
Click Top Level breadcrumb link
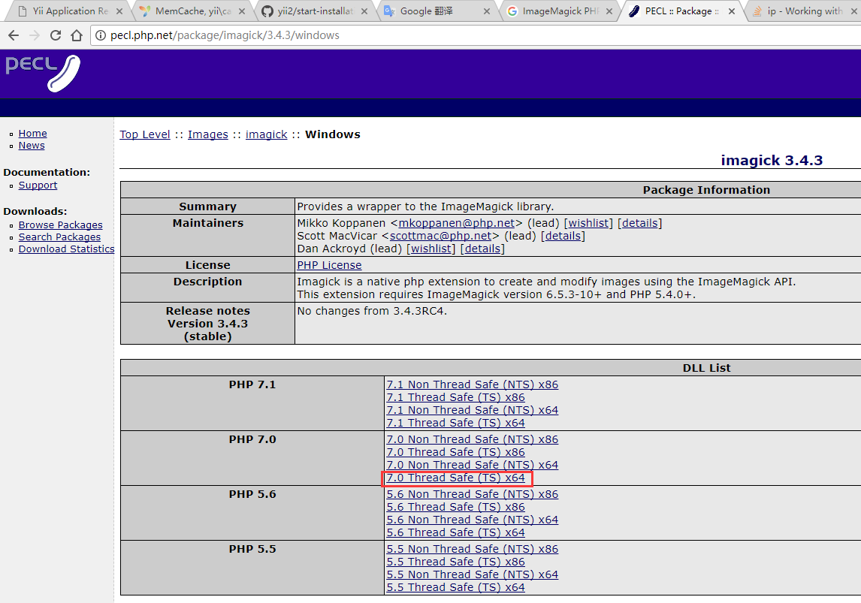pos(145,134)
